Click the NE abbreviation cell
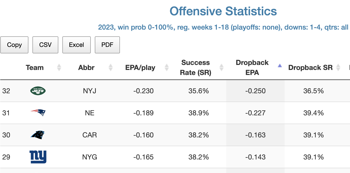This screenshot has height=173, width=350. (90, 113)
